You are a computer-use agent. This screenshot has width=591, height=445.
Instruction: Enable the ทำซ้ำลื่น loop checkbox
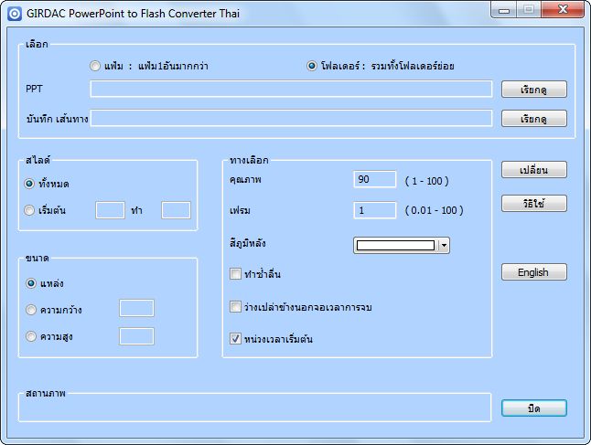(235, 274)
